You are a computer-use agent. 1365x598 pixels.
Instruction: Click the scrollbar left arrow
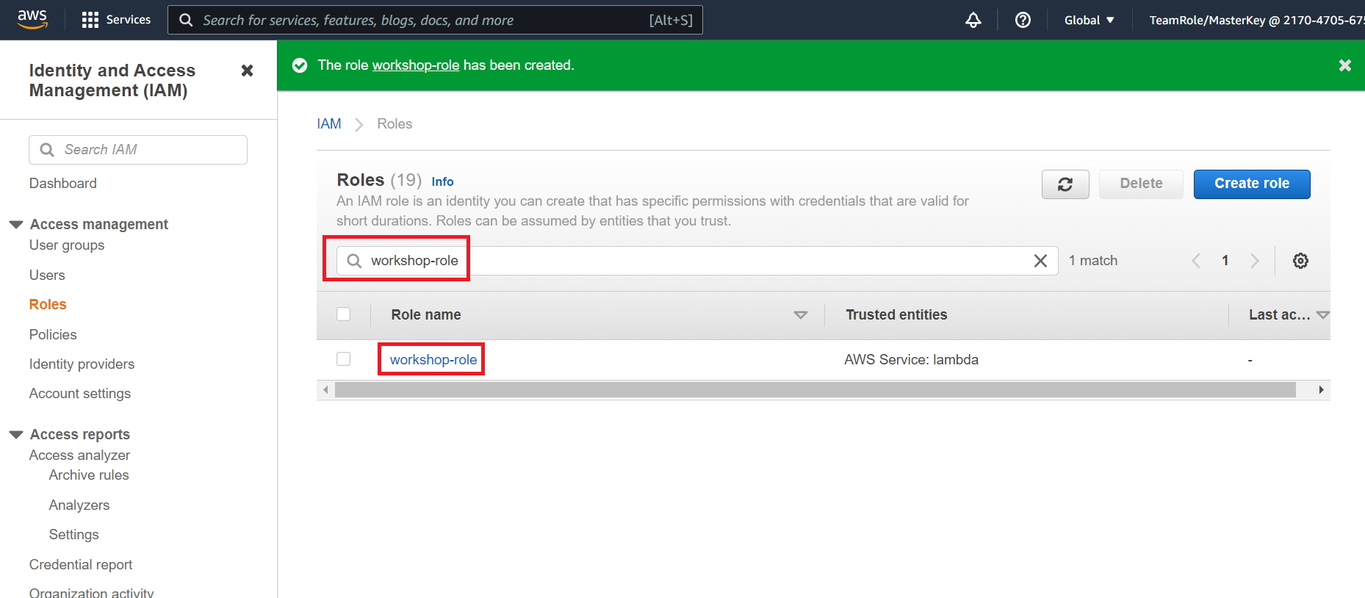[325, 390]
